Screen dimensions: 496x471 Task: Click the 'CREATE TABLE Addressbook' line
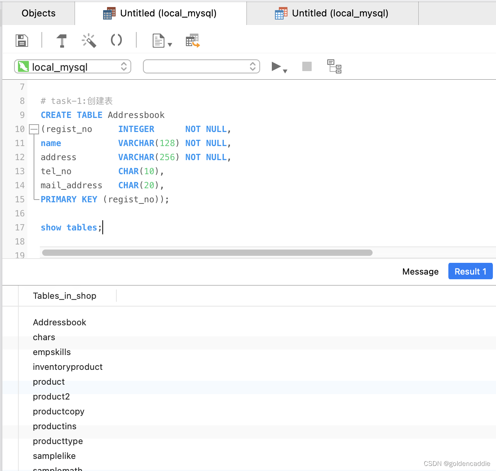103,115
